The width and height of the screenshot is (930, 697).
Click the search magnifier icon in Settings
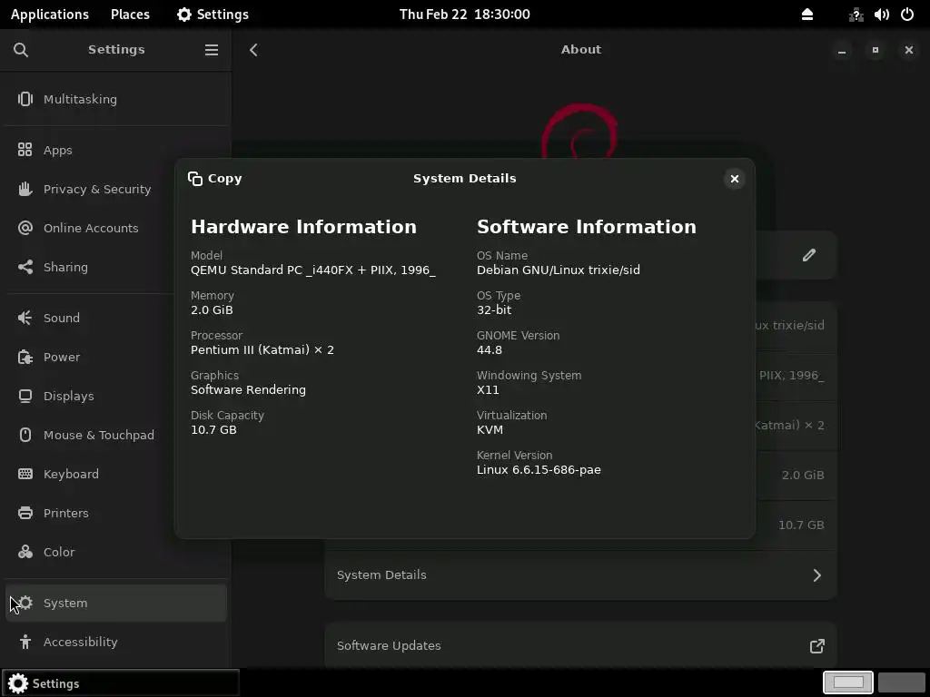[x=21, y=50]
